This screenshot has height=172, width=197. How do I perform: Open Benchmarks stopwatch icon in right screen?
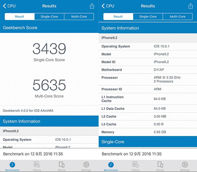tap(111, 165)
